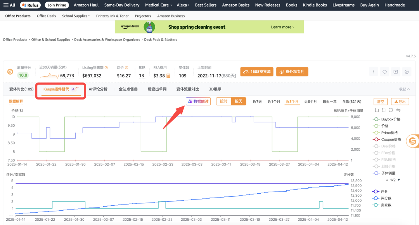Screen dimensions: 419x225
Task: Open the Amazon hamburger All menu
Action: coord(9,5)
